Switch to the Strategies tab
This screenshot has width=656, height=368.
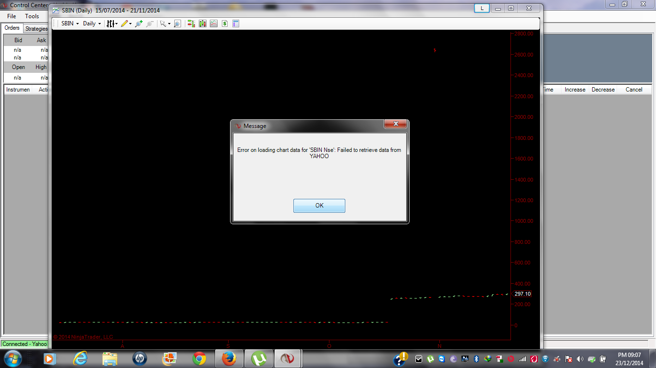36,29
